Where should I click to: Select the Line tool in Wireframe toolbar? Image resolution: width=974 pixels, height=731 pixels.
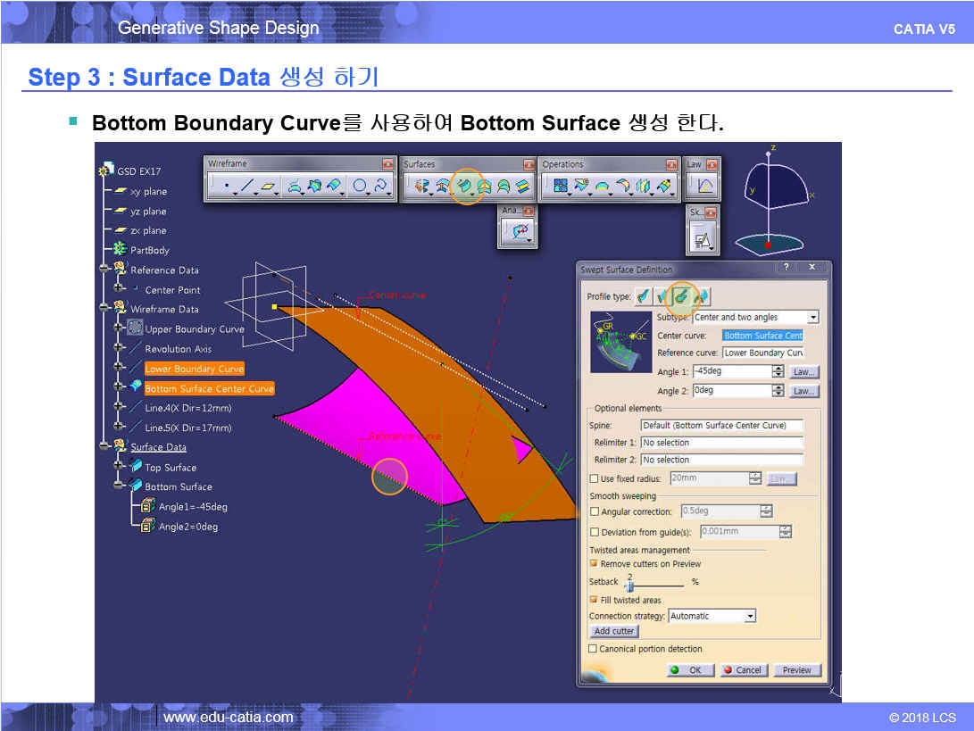[x=248, y=187]
